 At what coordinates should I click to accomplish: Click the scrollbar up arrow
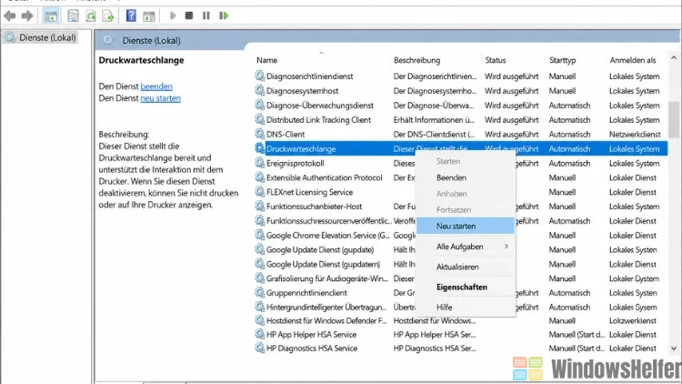(674, 57)
